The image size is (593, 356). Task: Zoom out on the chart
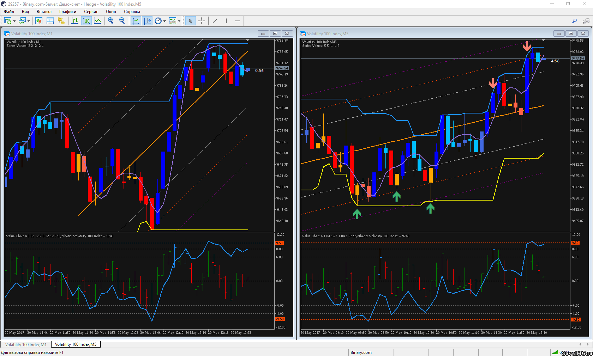(x=122, y=21)
